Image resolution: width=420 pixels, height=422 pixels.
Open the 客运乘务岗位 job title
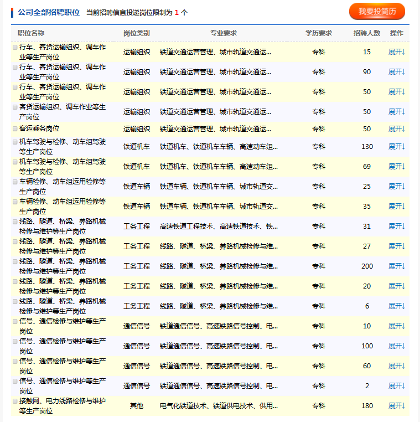tap(42, 128)
